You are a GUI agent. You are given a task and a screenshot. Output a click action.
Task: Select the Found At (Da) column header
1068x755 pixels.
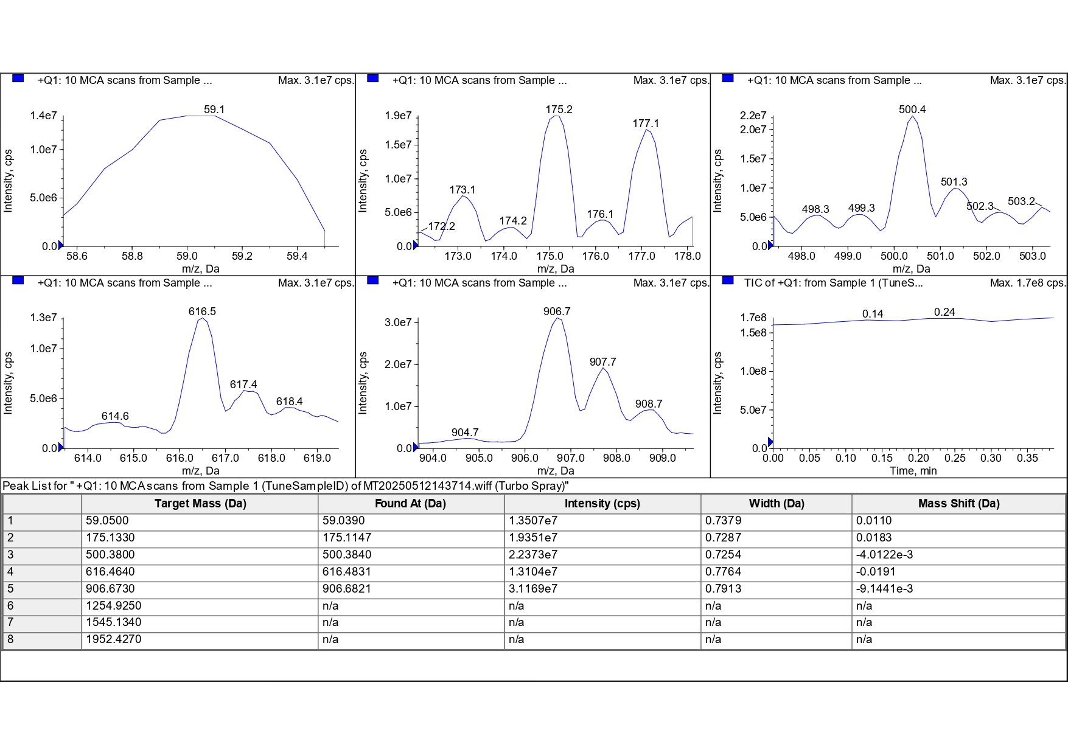tap(410, 504)
